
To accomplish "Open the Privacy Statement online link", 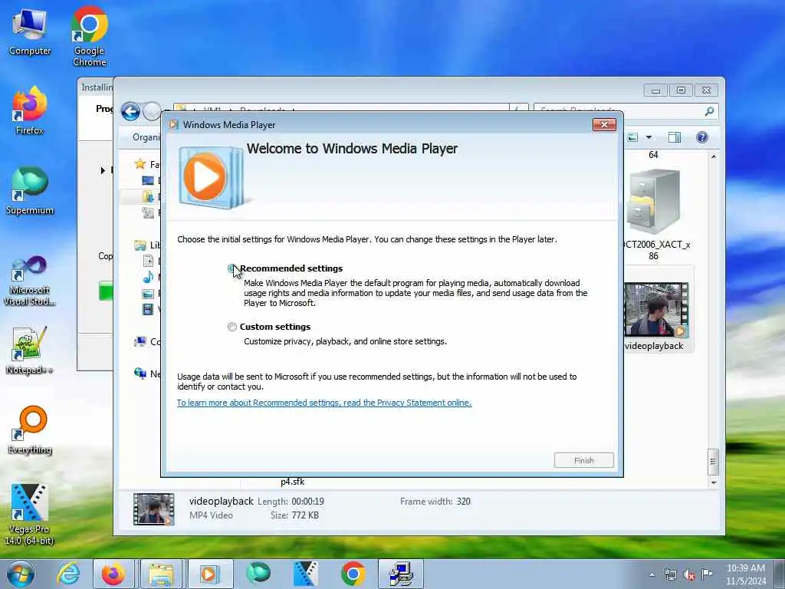I will click(324, 403).
